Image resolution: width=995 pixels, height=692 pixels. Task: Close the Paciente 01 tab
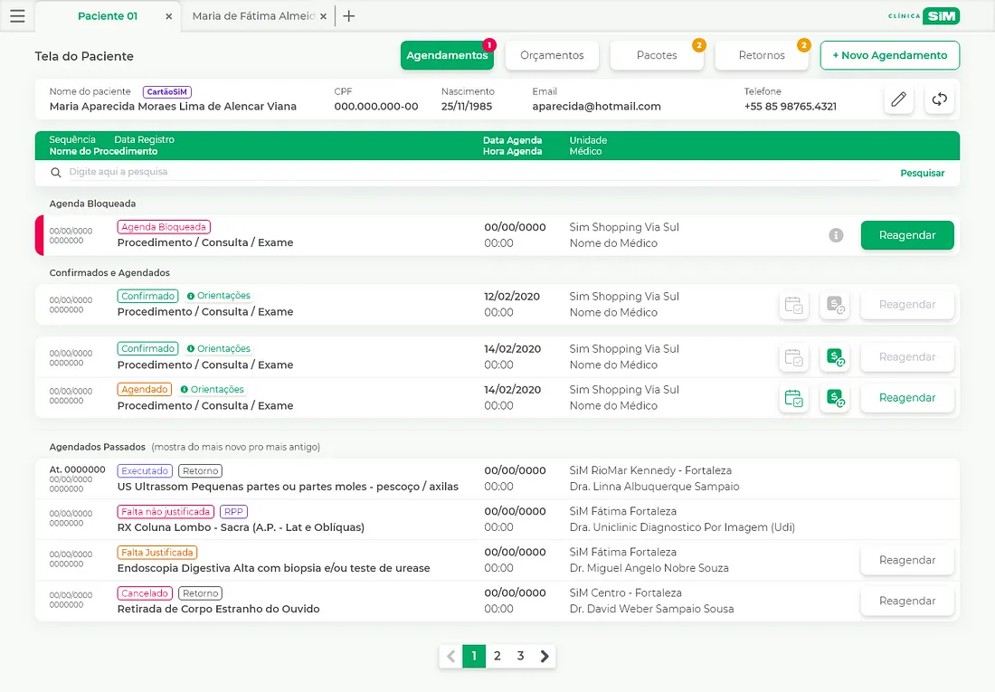pyautogui.click(x=168, y=16)
